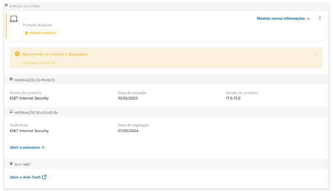Expand restart recommendation with right chevron
333x191 pixels.
pyautogui.click(x=316, y=54)
